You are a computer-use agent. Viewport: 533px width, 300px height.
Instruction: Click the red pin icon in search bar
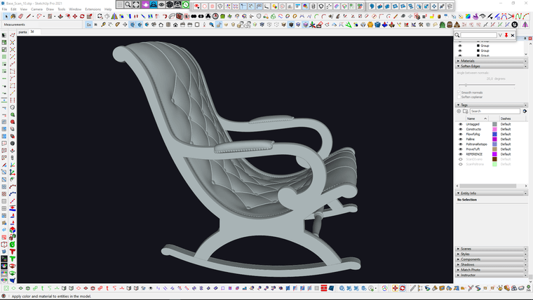[x=506, y=34]
